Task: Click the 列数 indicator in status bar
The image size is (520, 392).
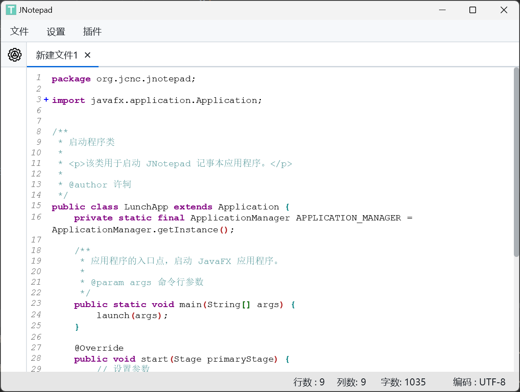Action: click(x=351, y=382)
